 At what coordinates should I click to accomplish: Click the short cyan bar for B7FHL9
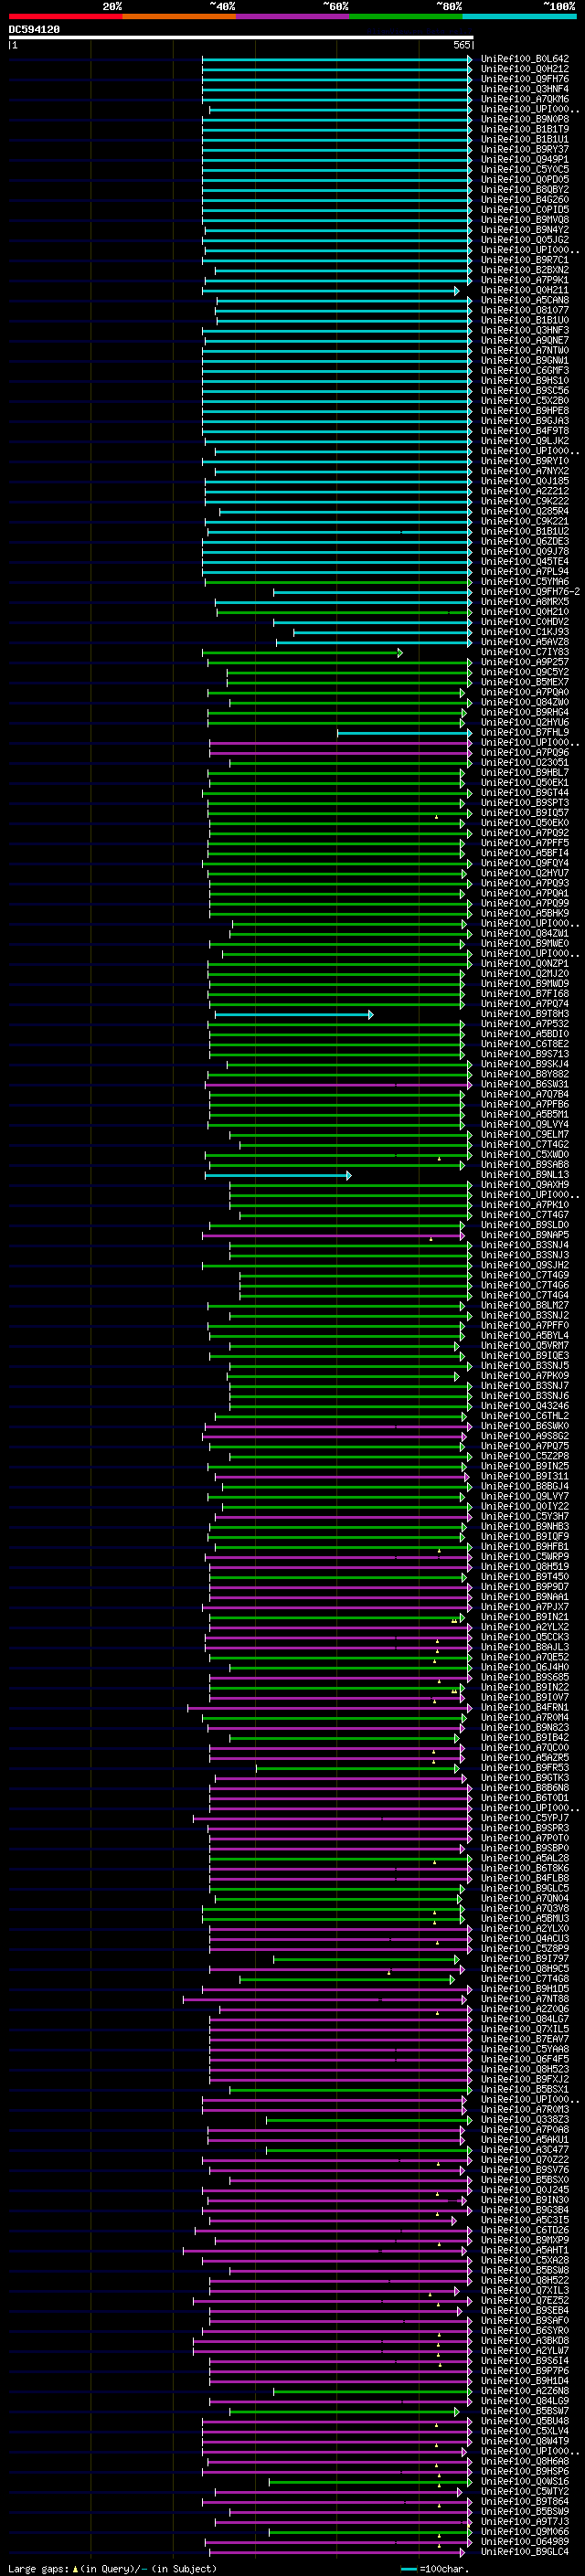[405, 734]
